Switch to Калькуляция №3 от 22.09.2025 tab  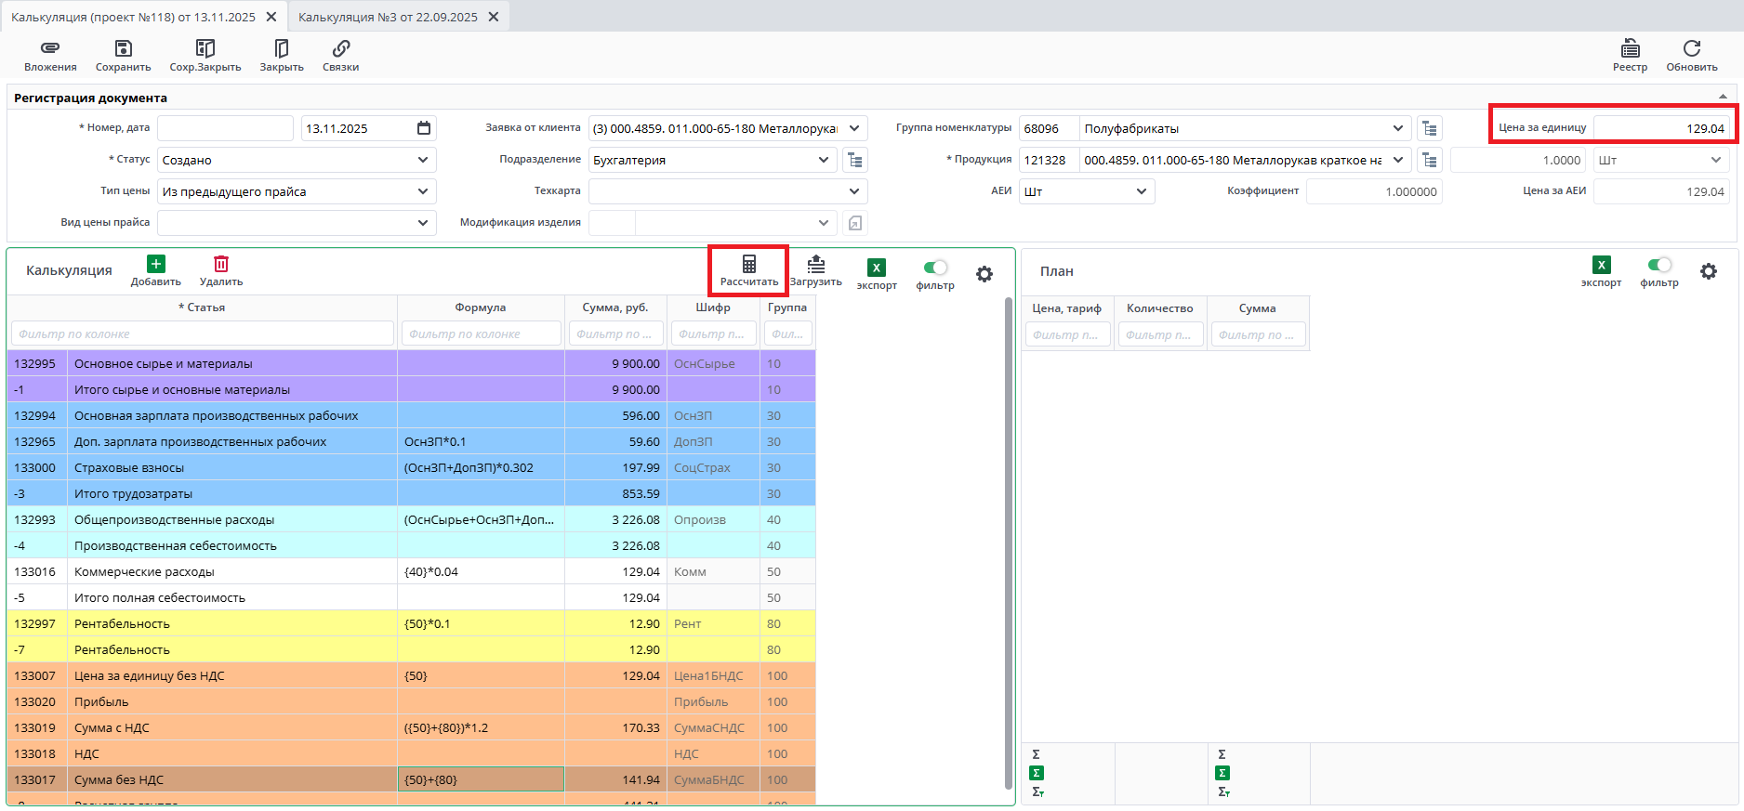(x=388, y=17)
